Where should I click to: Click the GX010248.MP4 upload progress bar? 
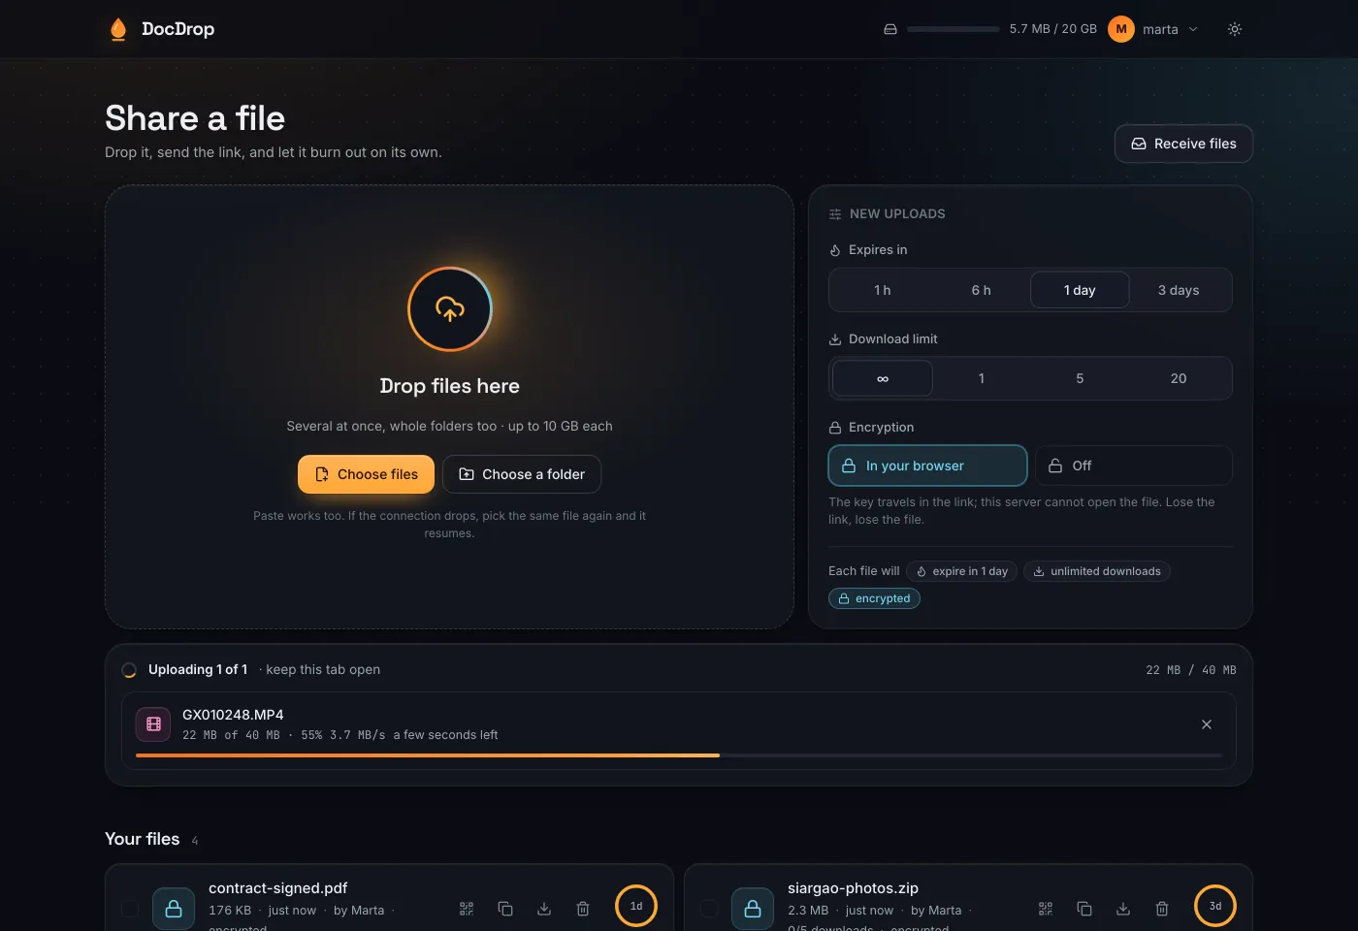click(x=679, y=755)
